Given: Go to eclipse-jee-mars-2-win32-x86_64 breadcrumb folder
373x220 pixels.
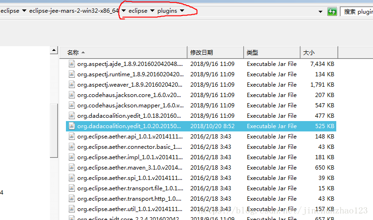Looking at the screenshot, I should (74, 11).
